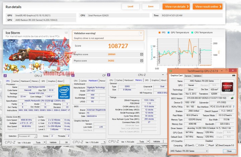Click the BIOS save chip icon in GPU-Z

232,98
